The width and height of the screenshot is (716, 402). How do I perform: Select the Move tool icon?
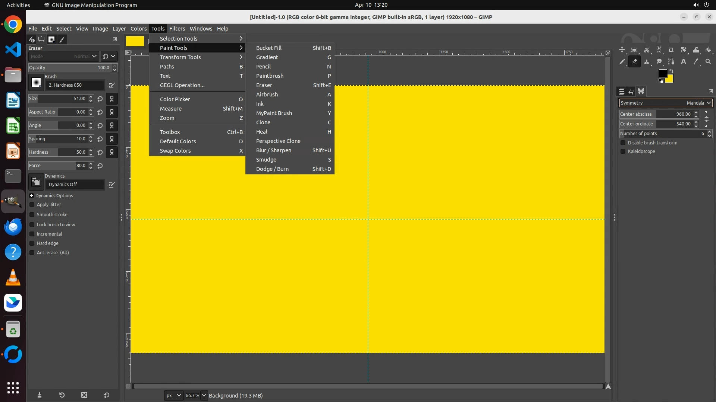pyautogui.click(x=622, y=50)
